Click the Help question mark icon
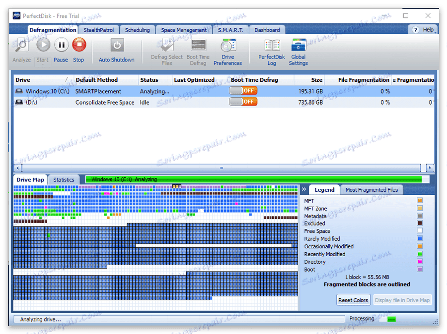 pos(415,30)
